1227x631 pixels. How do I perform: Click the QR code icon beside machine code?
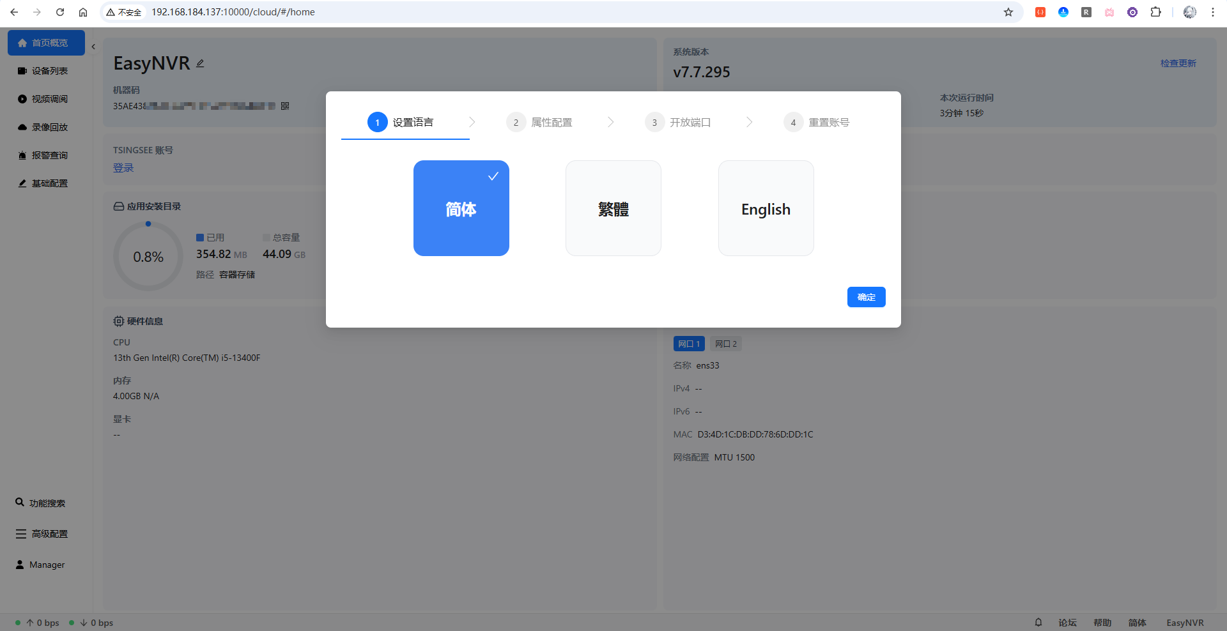(285, 106)
